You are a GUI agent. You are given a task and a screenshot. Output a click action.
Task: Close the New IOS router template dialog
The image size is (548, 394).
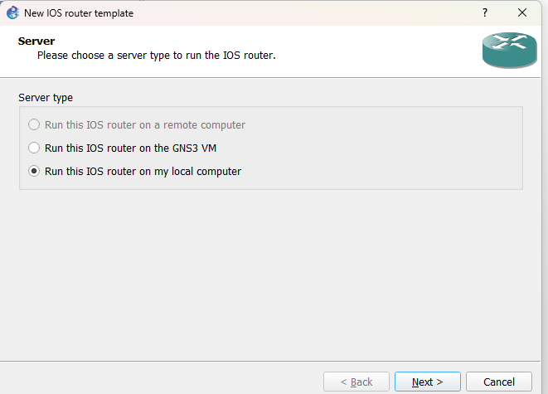point(522,12)
